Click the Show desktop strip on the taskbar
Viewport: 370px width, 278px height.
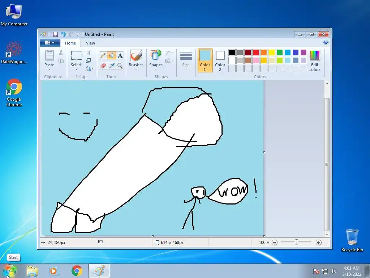[x=367, y=271]
